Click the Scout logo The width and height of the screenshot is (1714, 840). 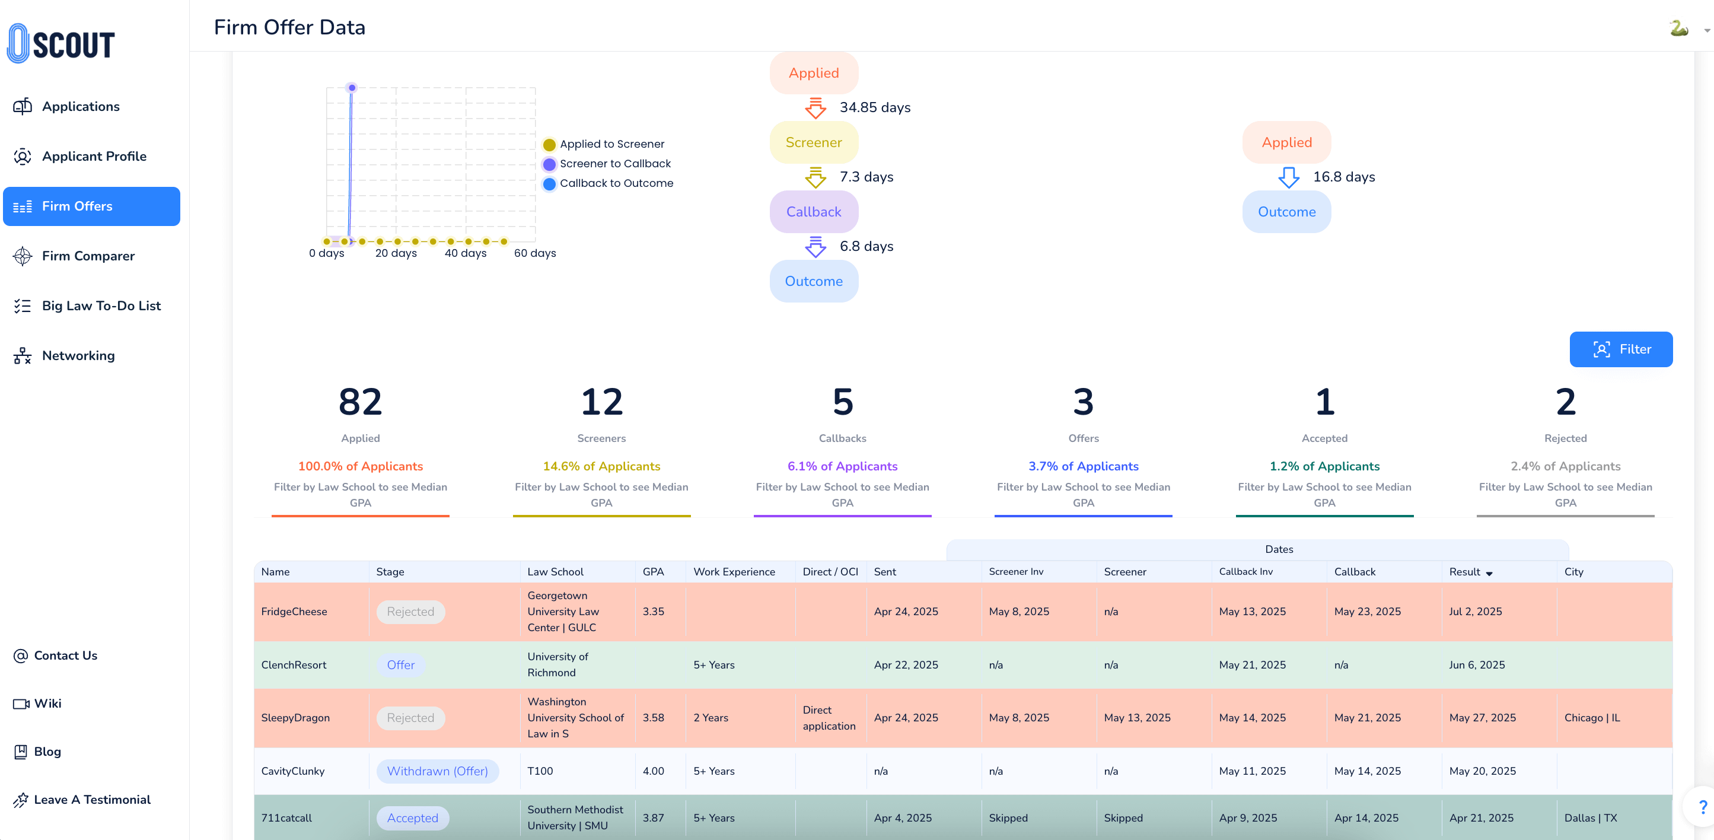[61, 44]
